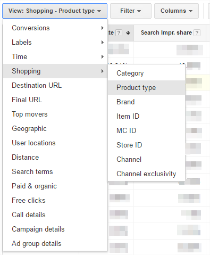Choose Final URL view

(55, 100)
